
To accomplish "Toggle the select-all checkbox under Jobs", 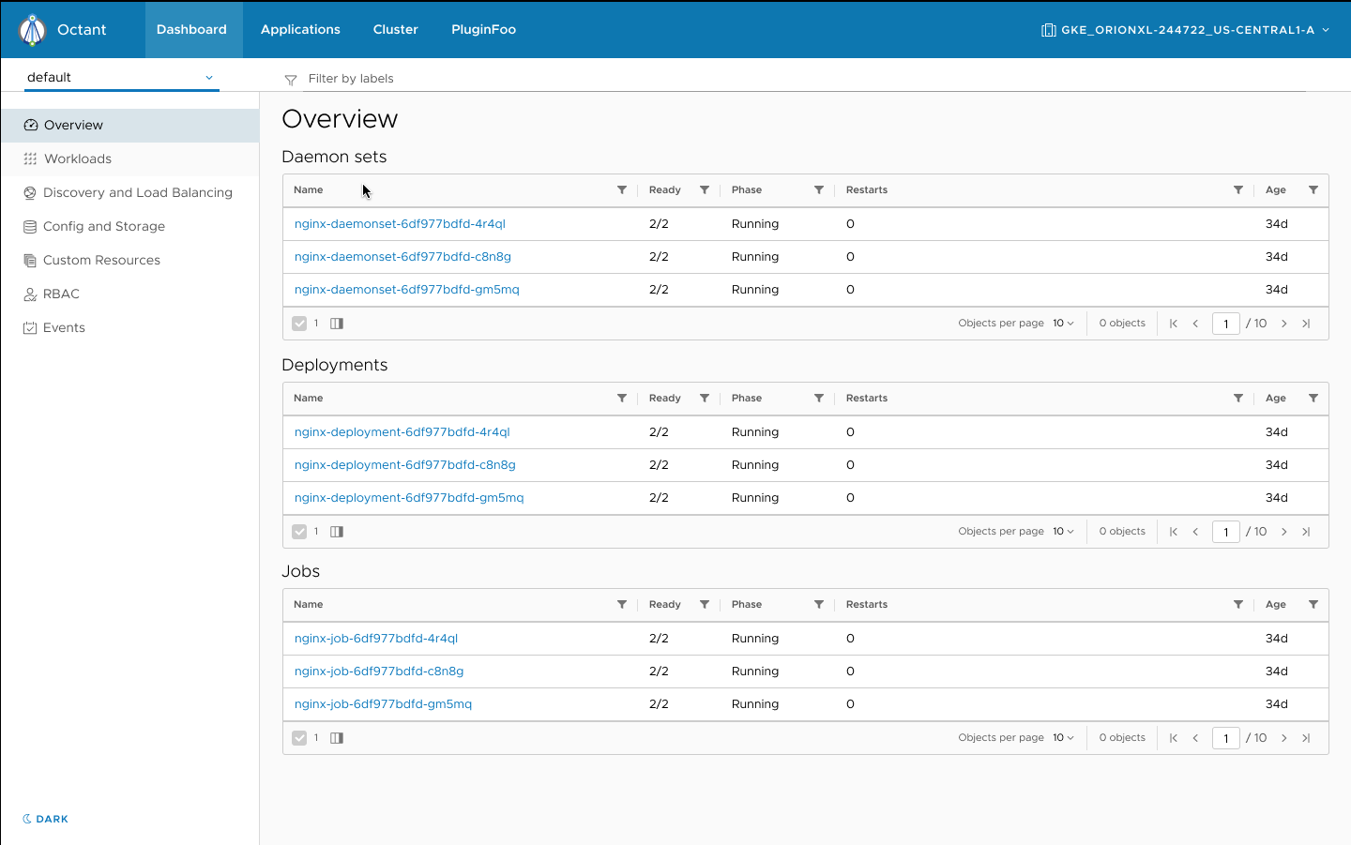I will [x=297, y=737].
